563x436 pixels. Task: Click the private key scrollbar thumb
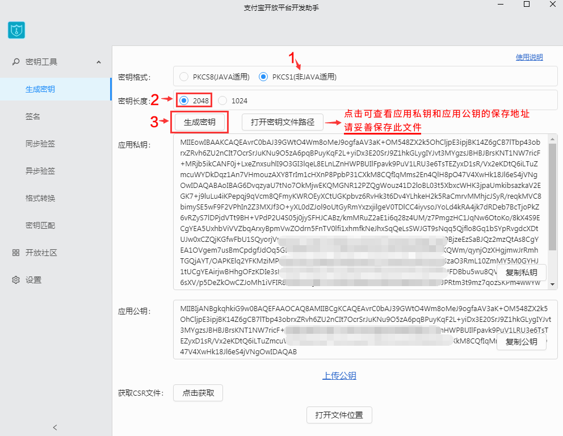point(553,197)
